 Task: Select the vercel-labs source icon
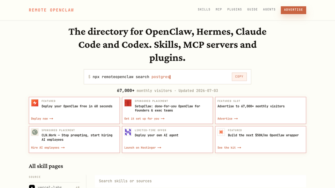(x=32, y=187)
